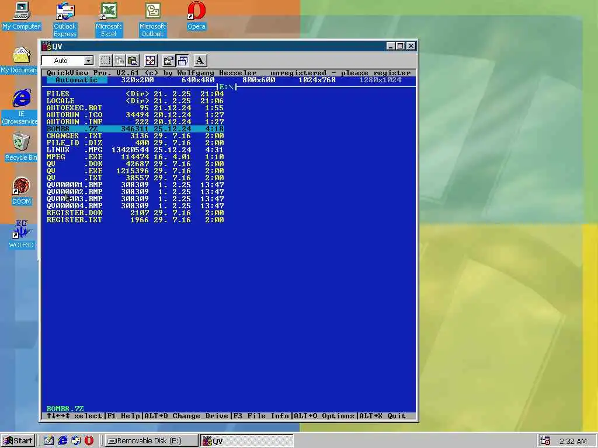Open the Recycle Bin desktop icon
Screen dimensions: 598x448
21,148
